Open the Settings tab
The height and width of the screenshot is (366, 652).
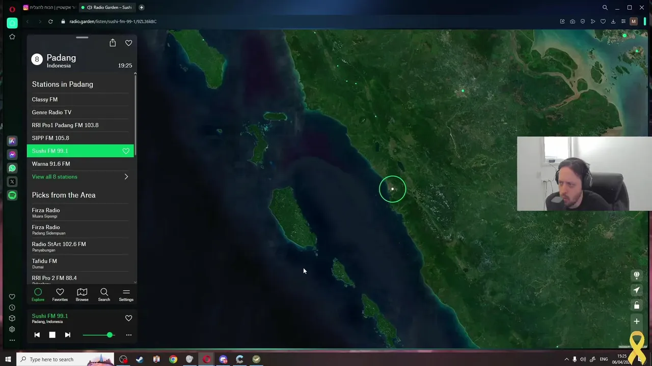point(126,294)
